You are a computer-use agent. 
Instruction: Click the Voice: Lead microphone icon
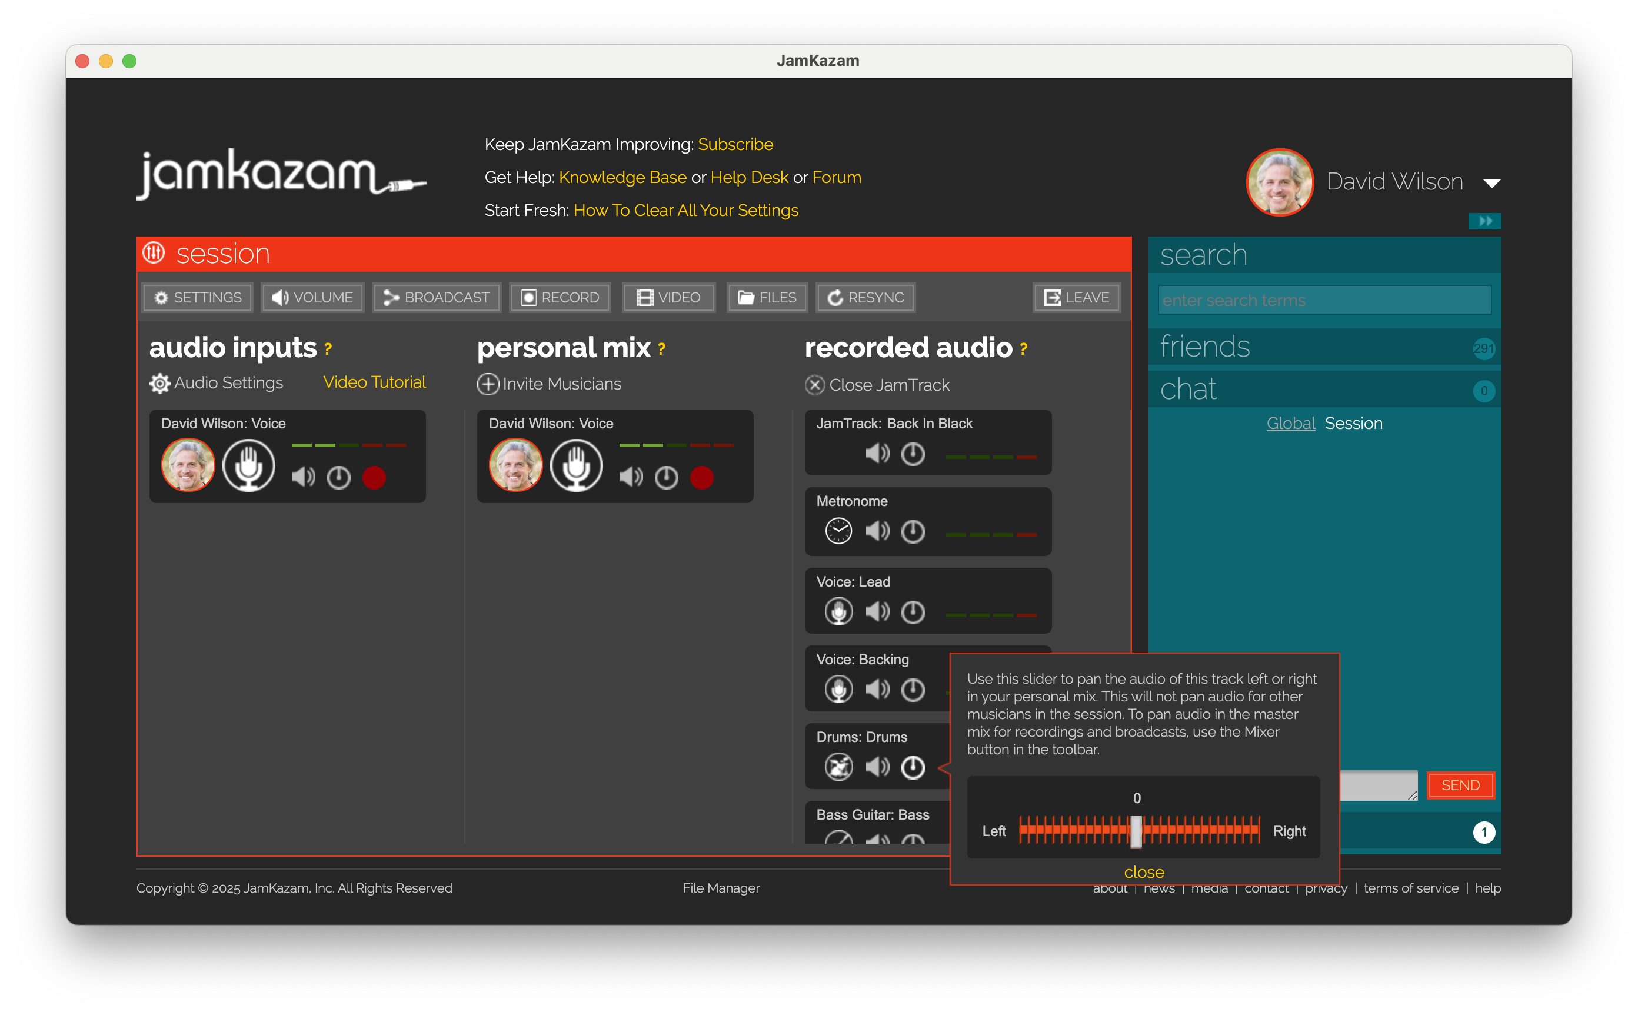coord(838,611)
